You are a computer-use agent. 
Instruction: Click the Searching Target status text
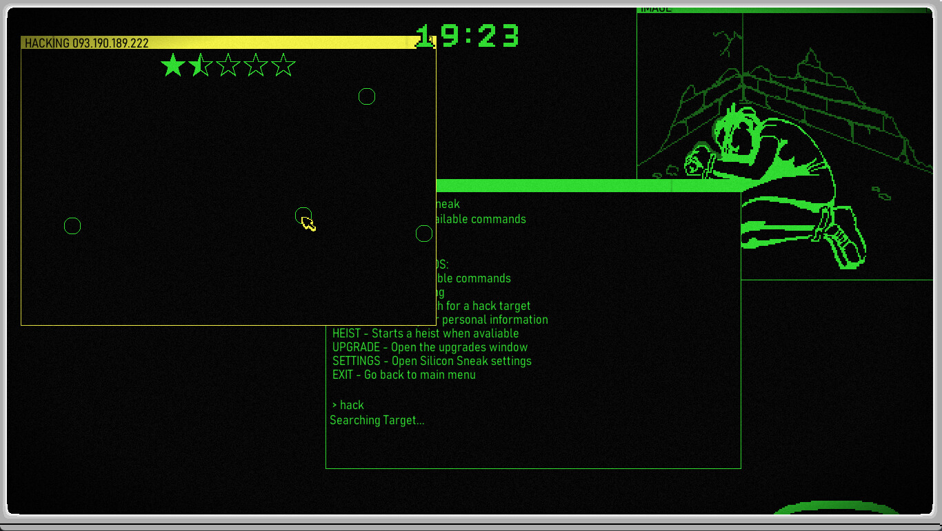tap(377, 420)
